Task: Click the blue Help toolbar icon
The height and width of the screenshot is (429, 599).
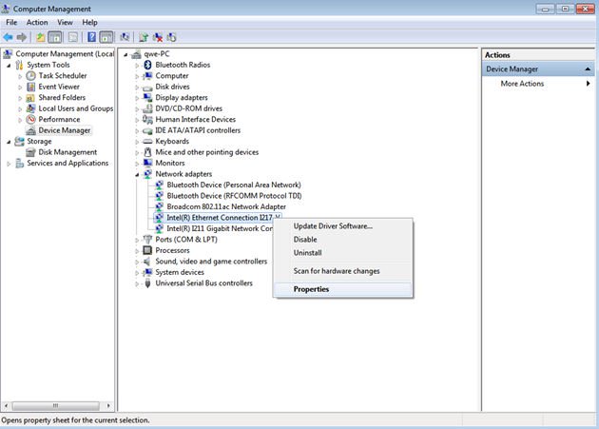Action: [92, 37]
